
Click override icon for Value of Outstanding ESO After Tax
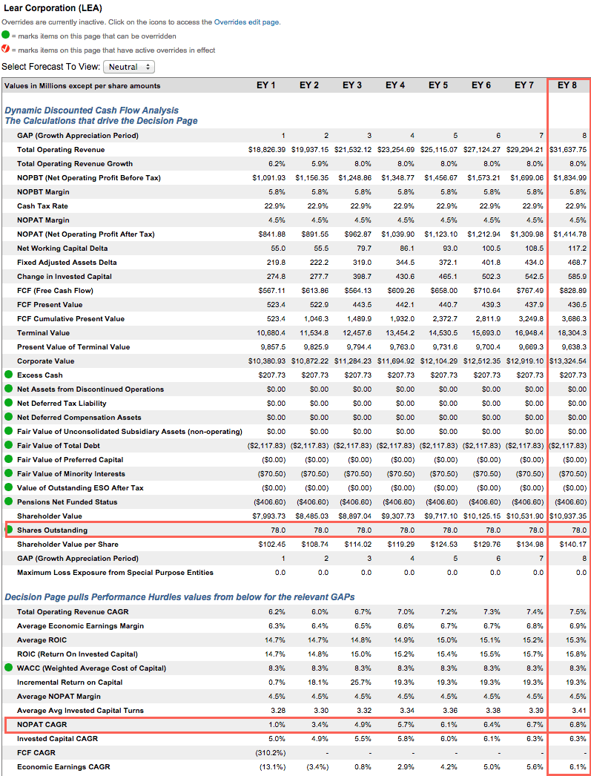tap(8, 487)
